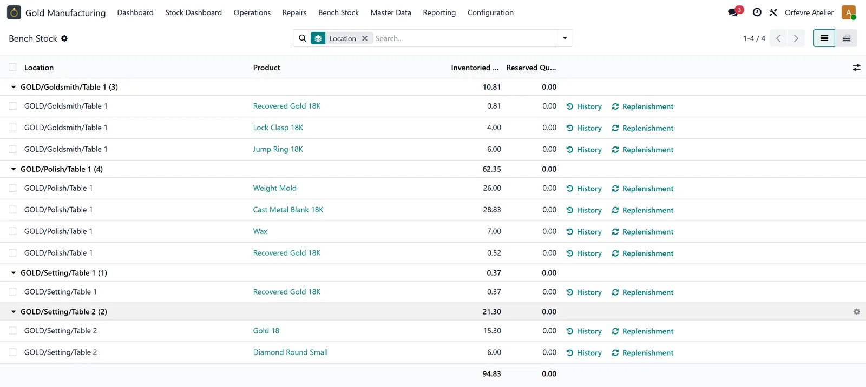
Task: Open optional columns adjust icon
Action: coord(857,68)
